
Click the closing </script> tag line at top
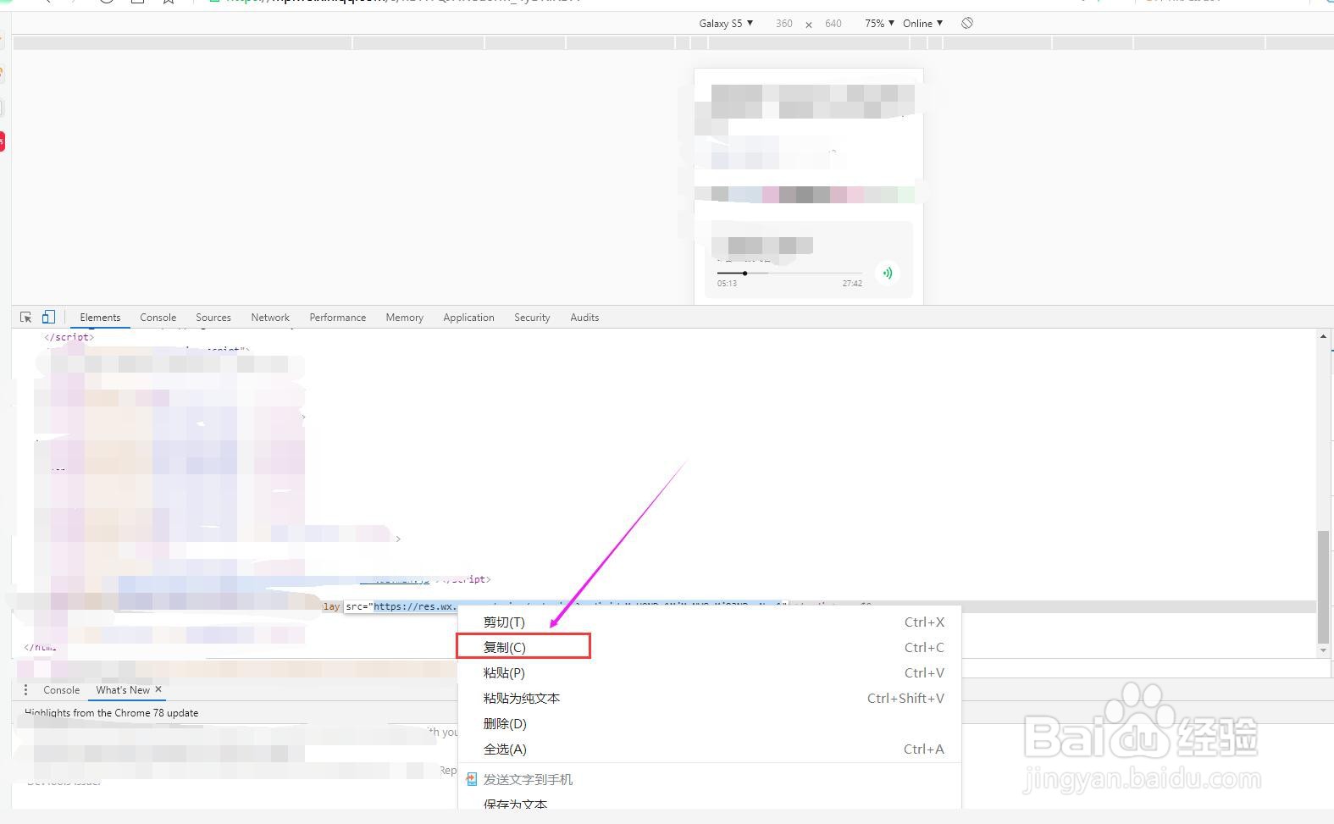click(x=69, y=337)
